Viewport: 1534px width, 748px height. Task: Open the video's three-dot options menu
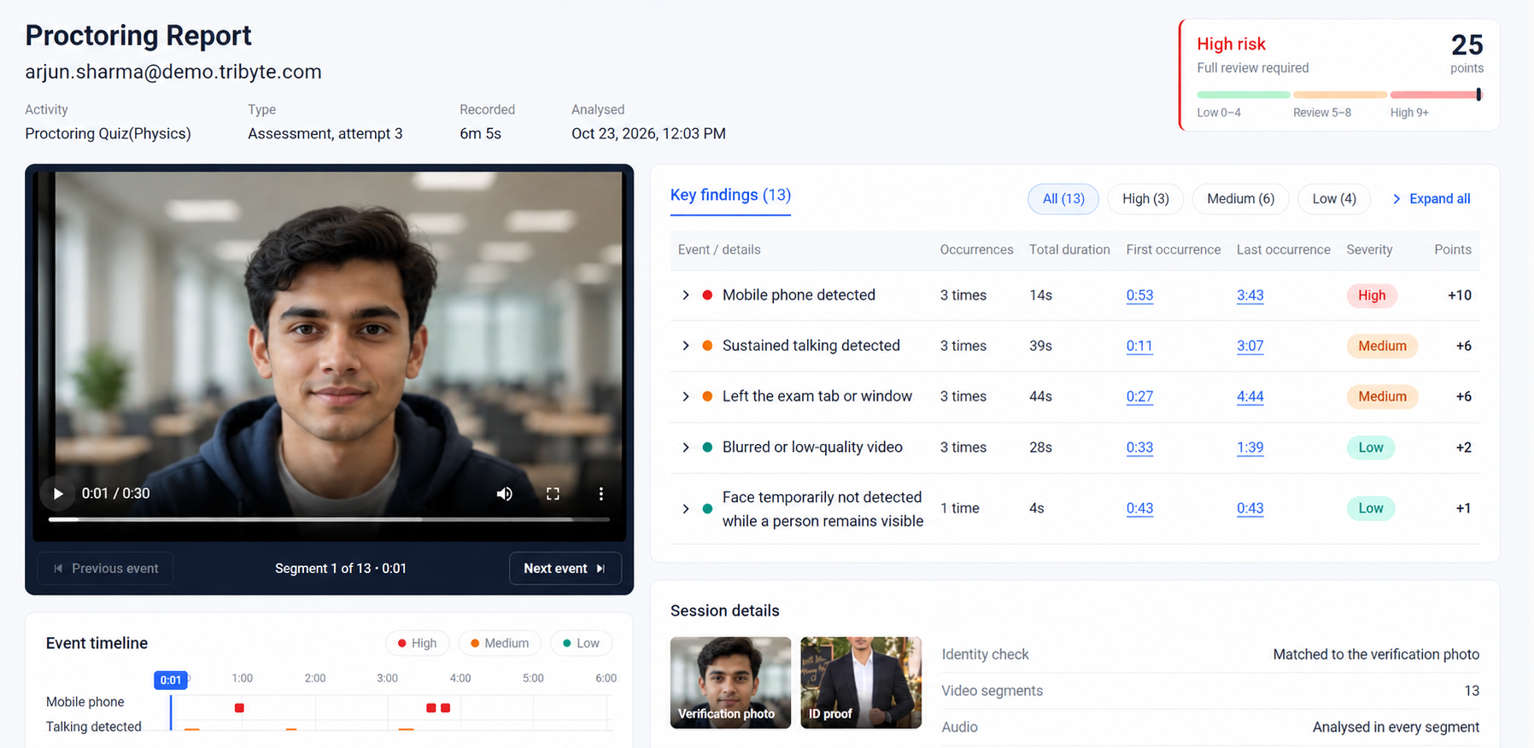[600, 494]
